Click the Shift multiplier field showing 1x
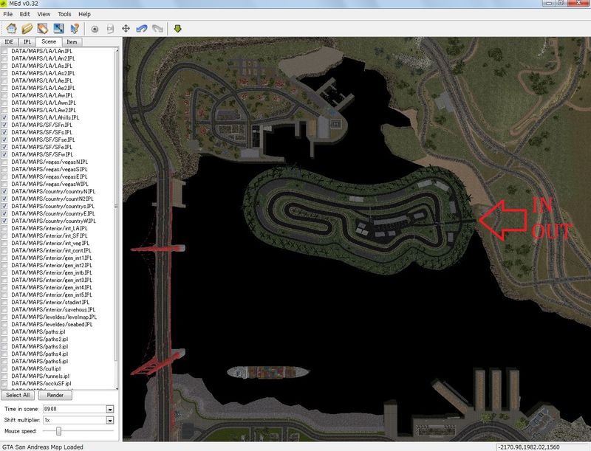This screenshot has height=451, width=591. pos(75,420)
